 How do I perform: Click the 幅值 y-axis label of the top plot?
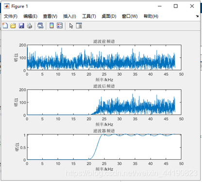click(x=16, y=58)
